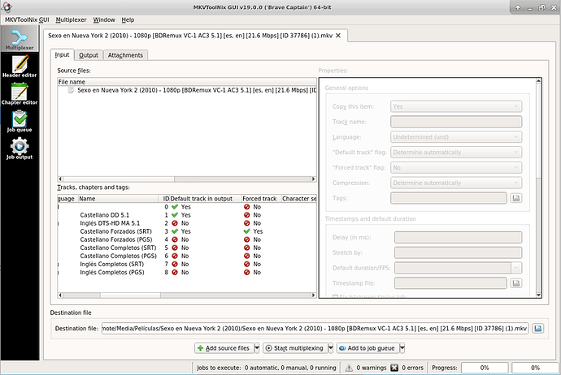Click the Stretch by input field
561x375 pixels.
coord(458,252)
